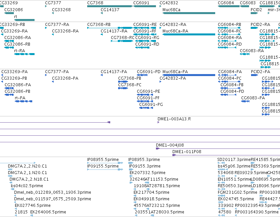Select the Muc68Ca gene bar

[189, 13]
